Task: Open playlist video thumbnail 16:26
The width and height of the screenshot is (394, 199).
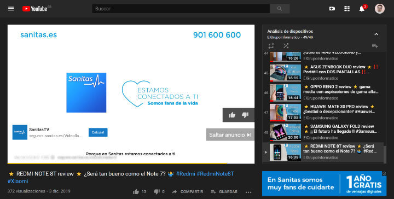Action: [x=285, y=56]
